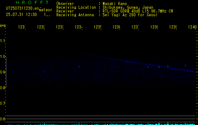Click the first time axis label 1231
Image resolution: width=198 pixels, height=125 pixels.
pyautogui.click(x=22, y=27)
